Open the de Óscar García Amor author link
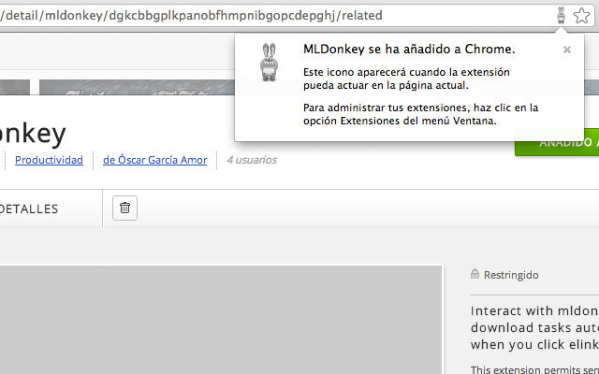The image size is (599, 374). [x=155, y=160]
